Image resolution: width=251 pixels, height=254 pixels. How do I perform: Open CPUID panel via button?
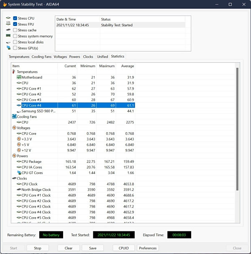click(123, 248)
